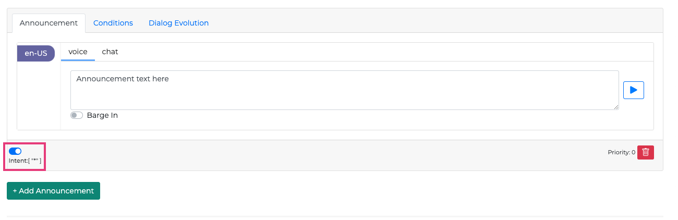678x220 pixels.
Task: Select the voice channel tab
Action: (78, 52)
